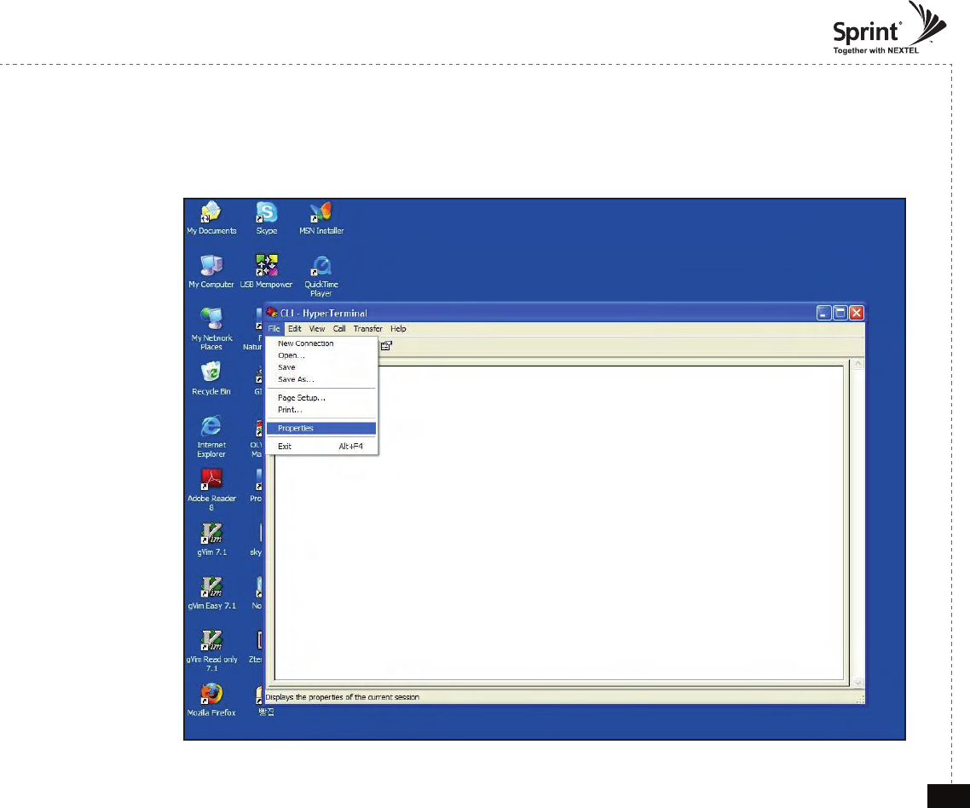Viewport: 970px width, 808px height.
Task: Open the View menu
Action: tap(317, 328)
